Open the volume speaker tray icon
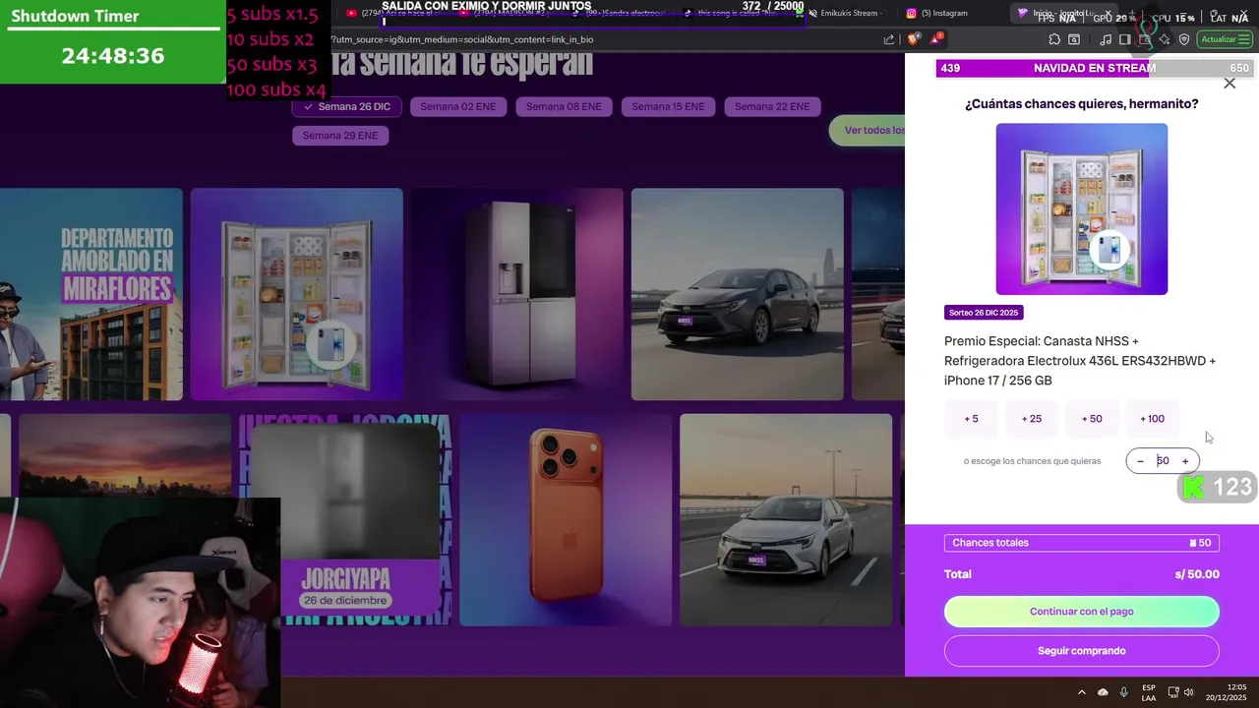 tap(1188, 692)
